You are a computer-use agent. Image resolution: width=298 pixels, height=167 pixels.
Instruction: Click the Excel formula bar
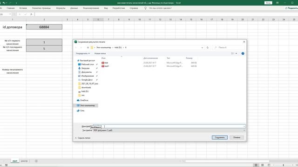tap(166, 14)
